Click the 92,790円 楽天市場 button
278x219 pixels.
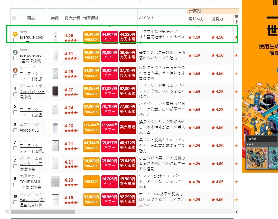tap(128, 199)
